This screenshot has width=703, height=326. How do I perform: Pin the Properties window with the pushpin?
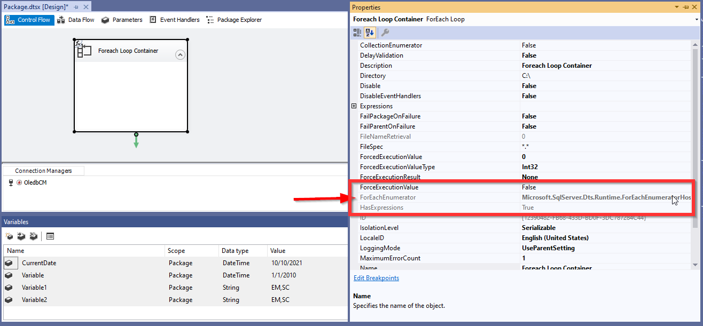coord(685,7)
